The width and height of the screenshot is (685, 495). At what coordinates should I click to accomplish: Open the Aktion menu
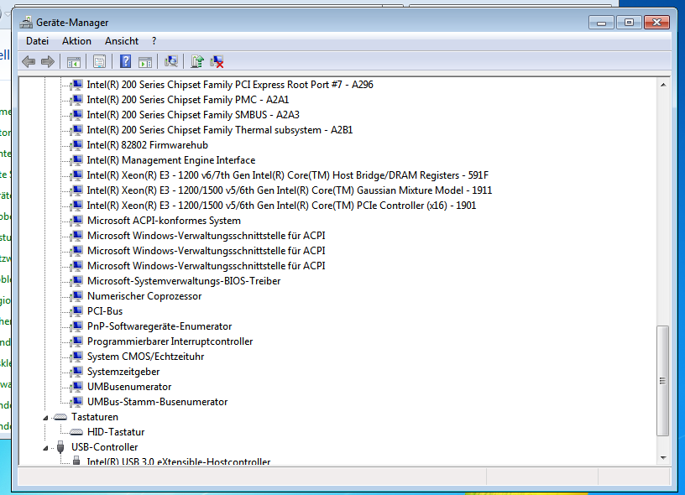pos(76,41)
